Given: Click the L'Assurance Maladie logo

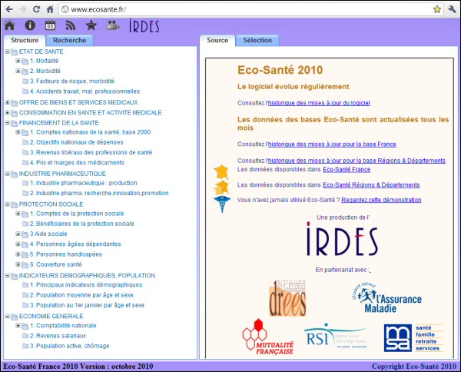Looking at the screenshot, I should click(x=386, y=297).
